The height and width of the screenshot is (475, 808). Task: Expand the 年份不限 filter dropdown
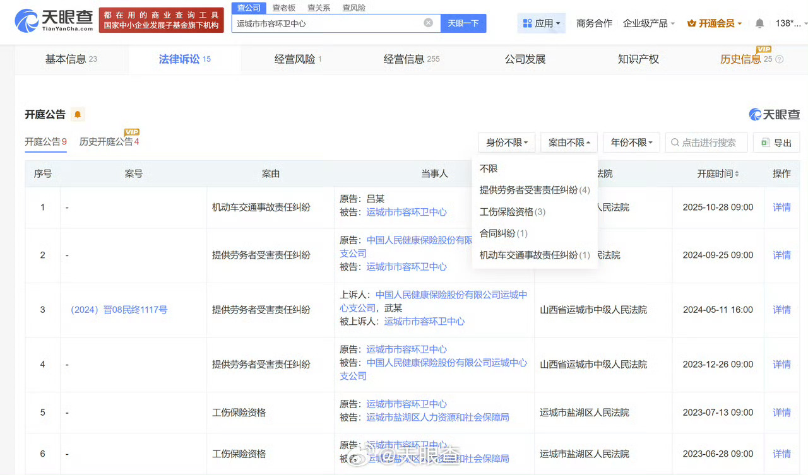point(631,143)
